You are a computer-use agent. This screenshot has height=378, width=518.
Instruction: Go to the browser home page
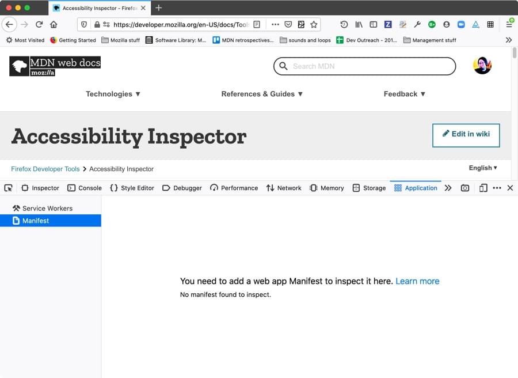coord(54,25)
